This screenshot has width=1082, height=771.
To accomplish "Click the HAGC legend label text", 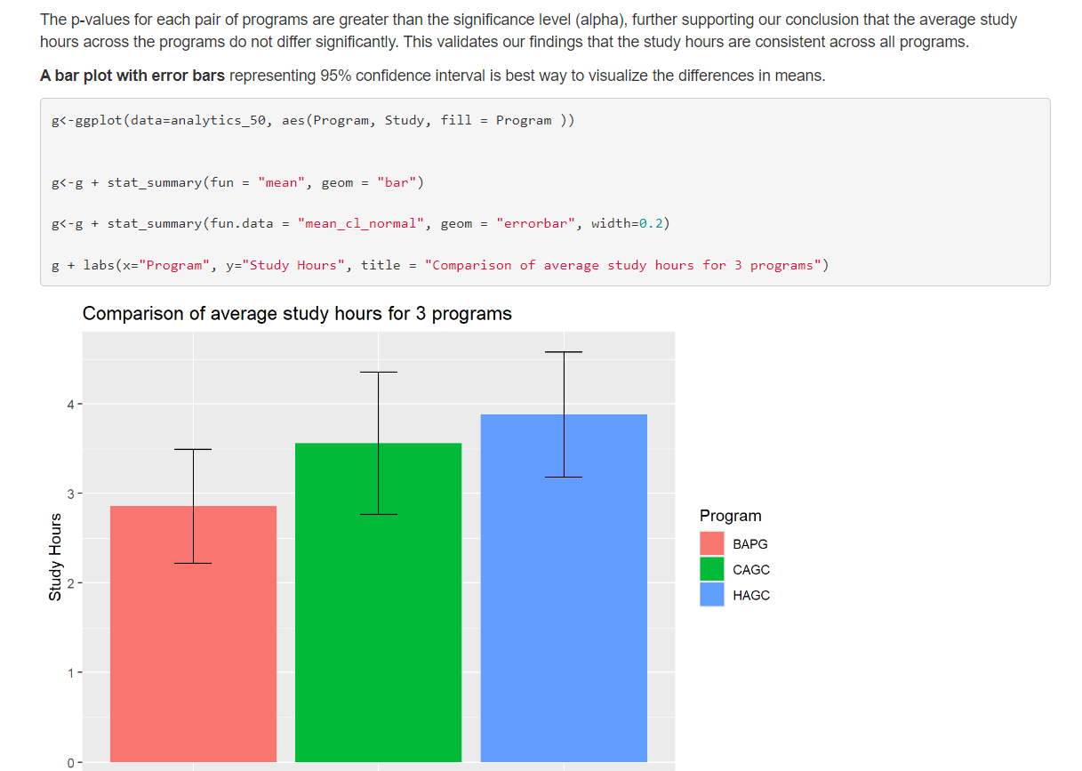I will 751,596.
